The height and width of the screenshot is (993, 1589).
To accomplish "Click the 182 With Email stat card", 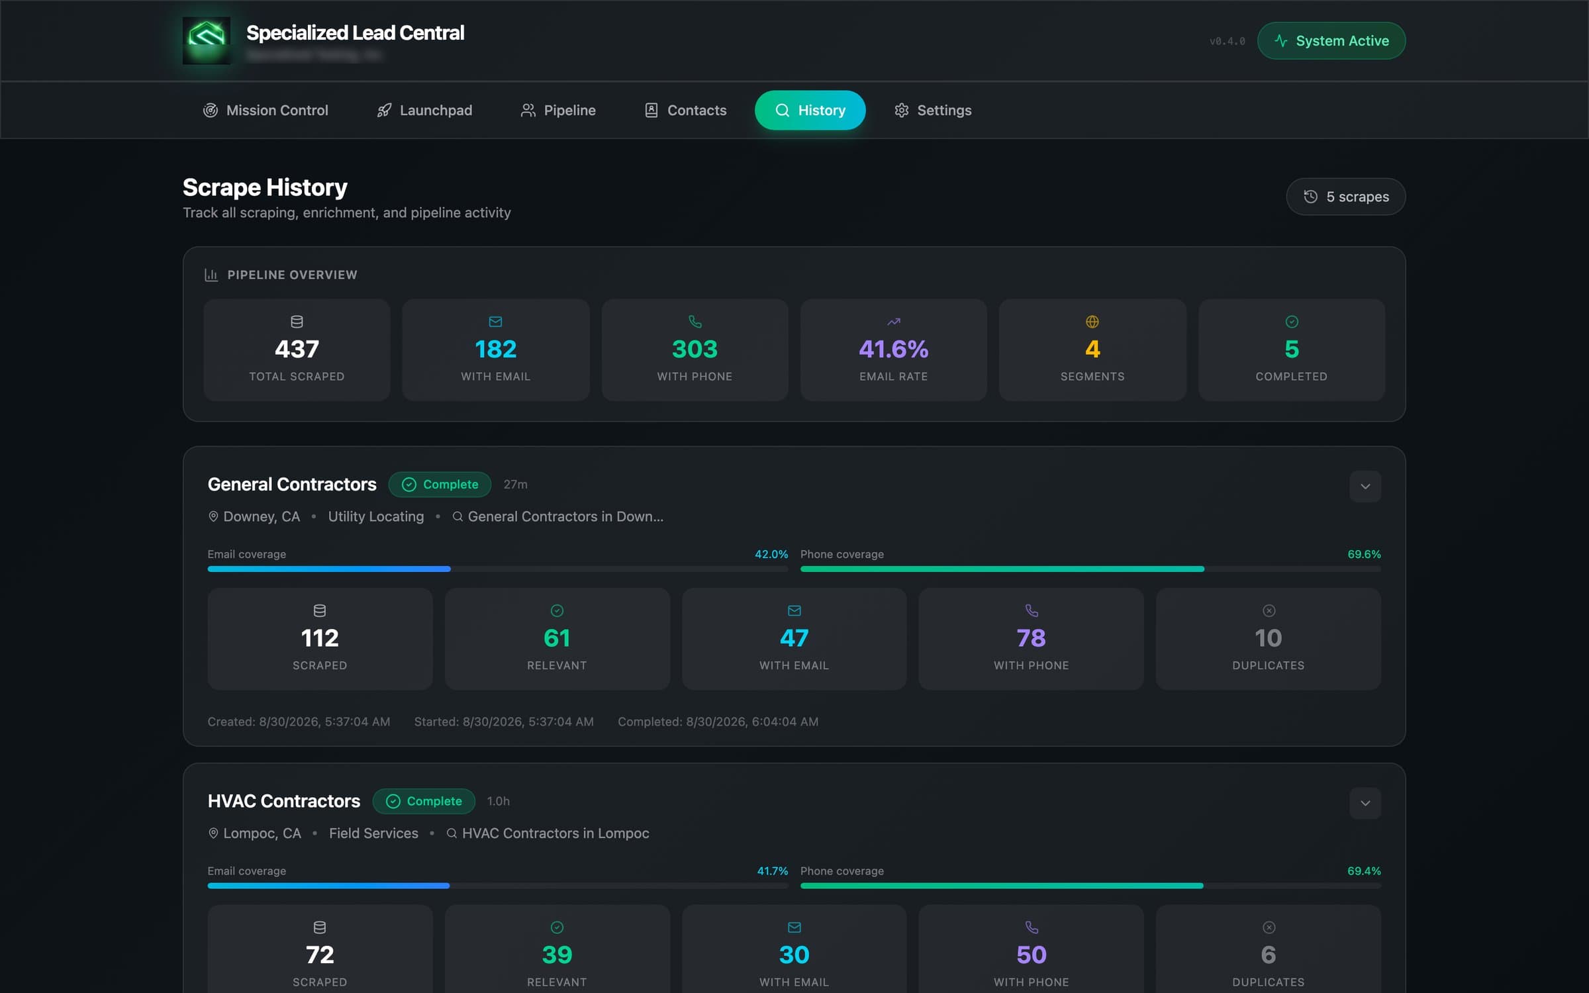I will click(x=496, y=350).
